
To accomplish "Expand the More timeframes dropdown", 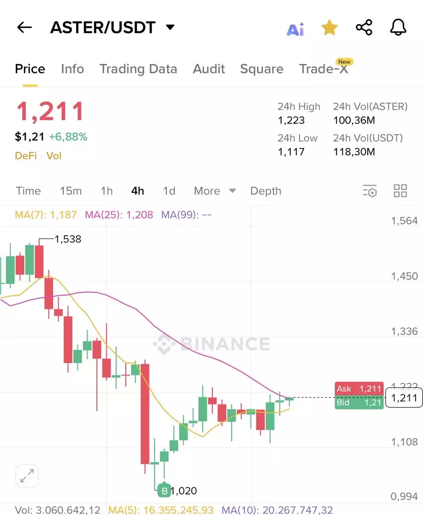I will click(x=215, y=191).
